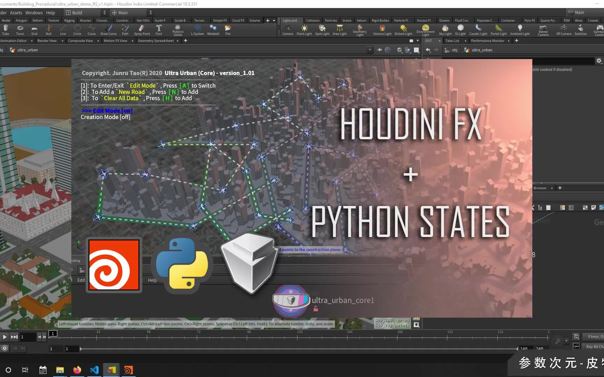Open the Assets menu

[x=16, y=13]
